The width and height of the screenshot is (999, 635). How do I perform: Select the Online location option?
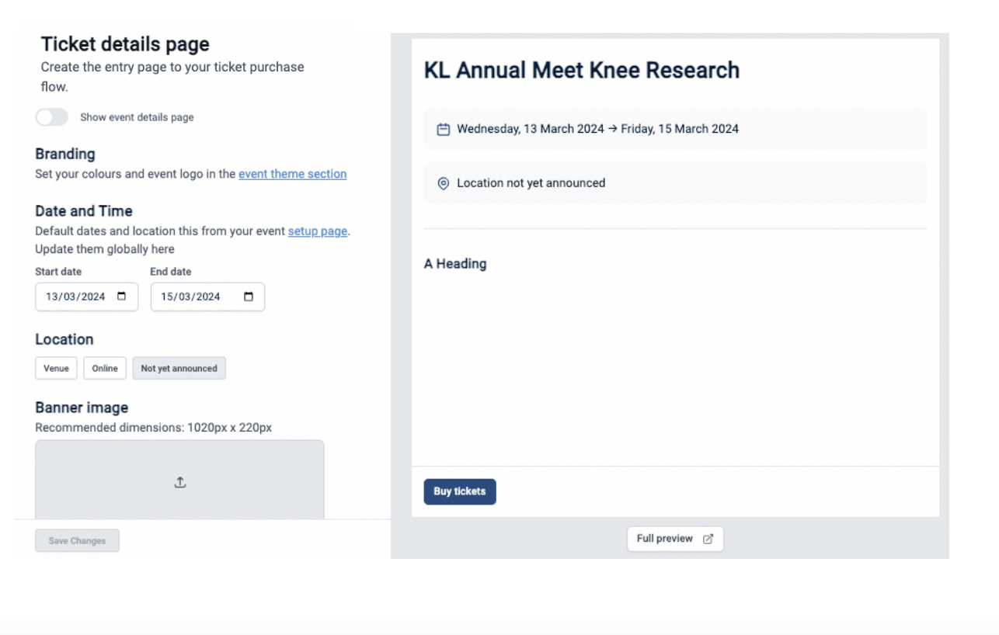[105, 369]
